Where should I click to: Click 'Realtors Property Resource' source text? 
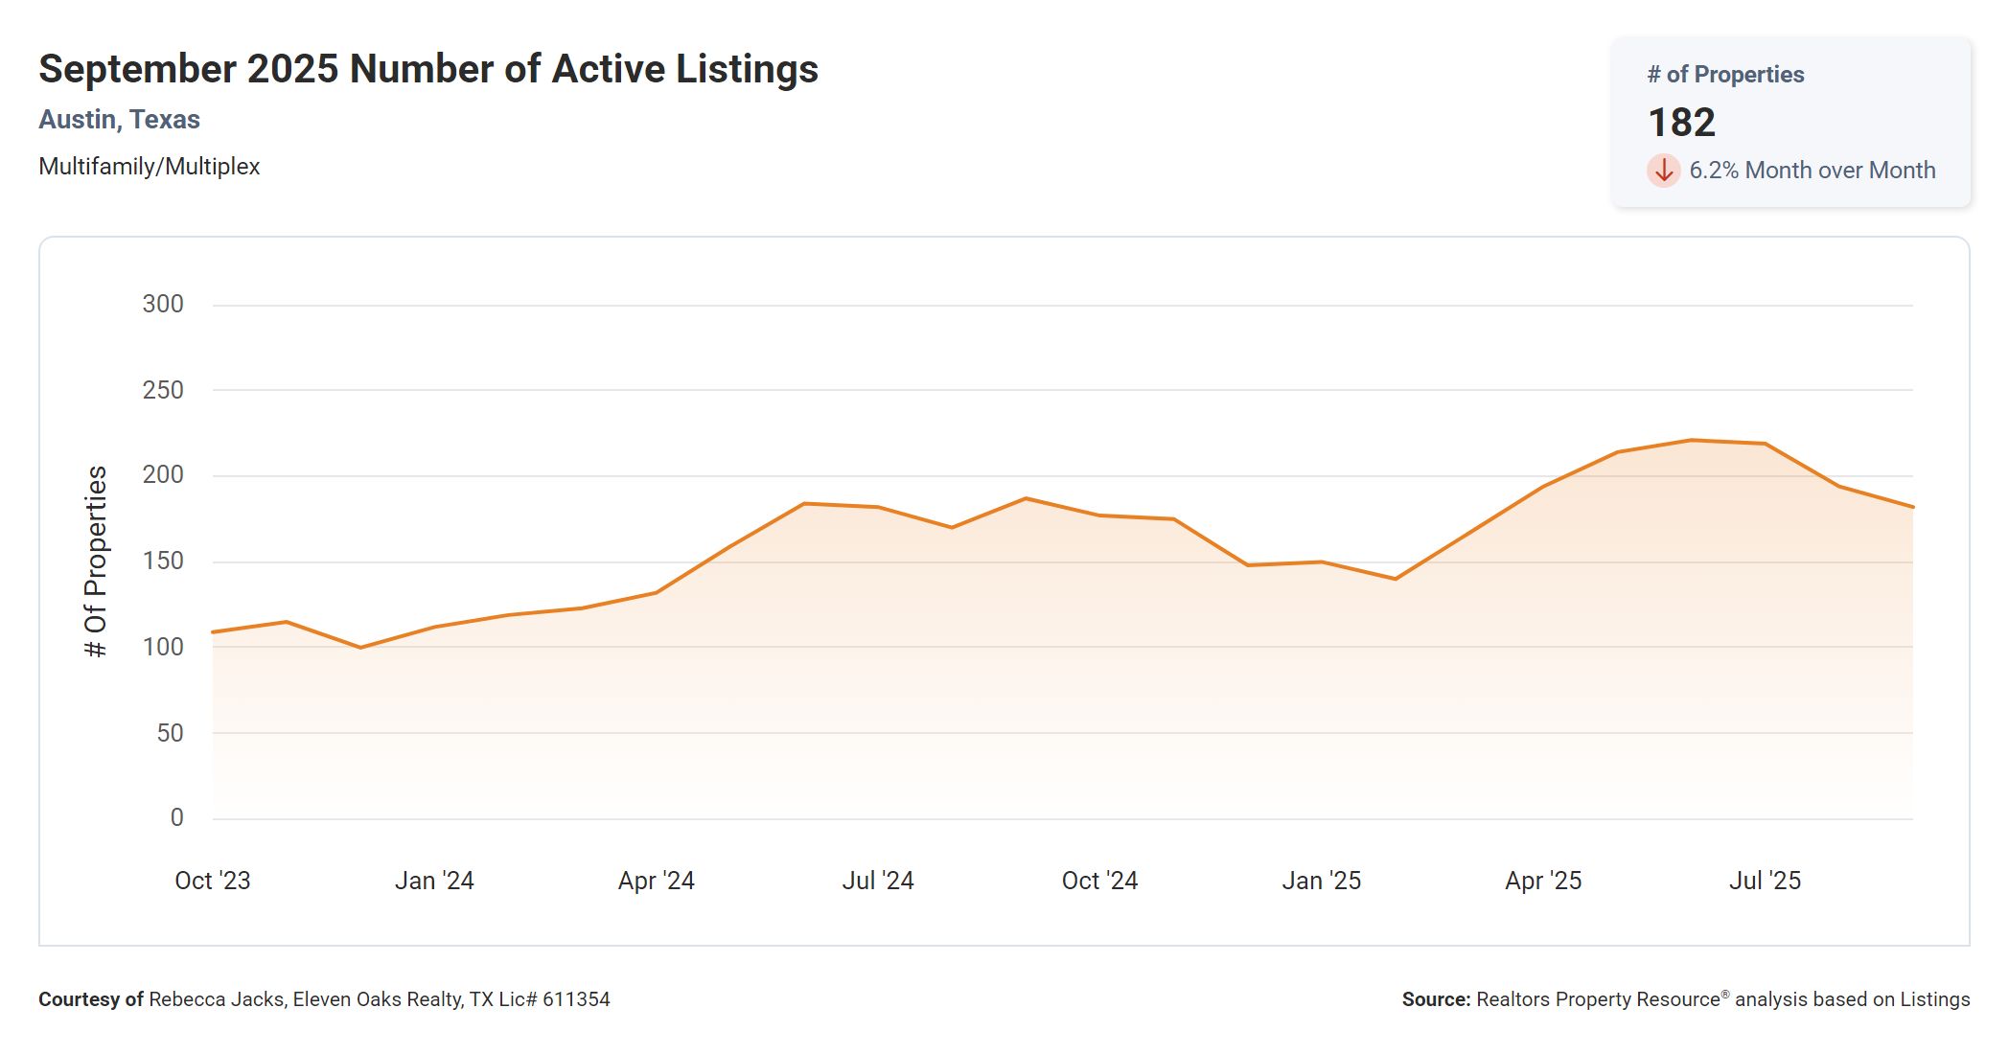[x=1598, y=999]
